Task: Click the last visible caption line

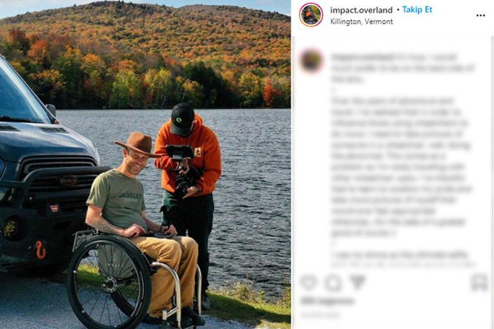Action: coord(400,255)
